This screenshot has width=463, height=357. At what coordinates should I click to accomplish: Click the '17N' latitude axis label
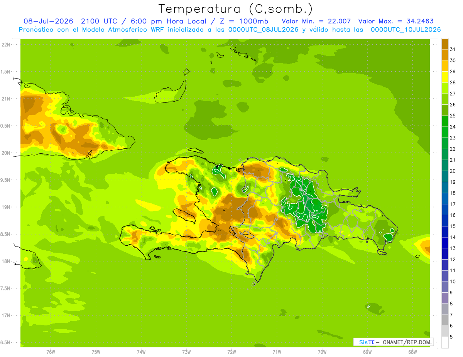click(6, 315)
